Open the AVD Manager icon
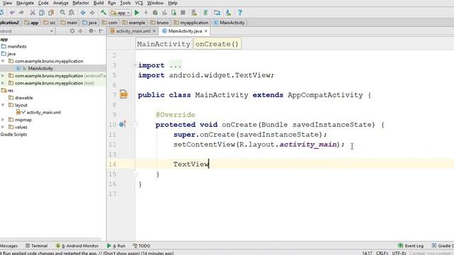Viewport: 454px width, 255px height. [x=194, y=13]
